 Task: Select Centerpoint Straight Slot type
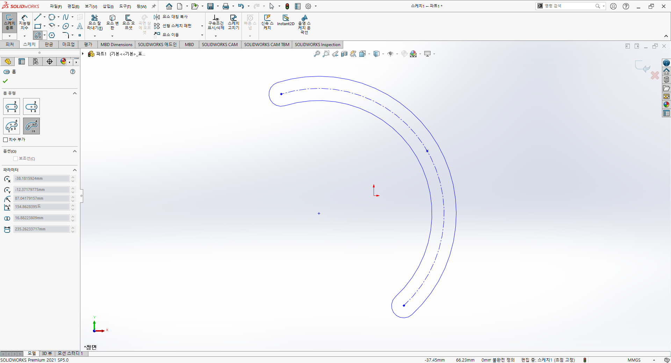(31, 106)
